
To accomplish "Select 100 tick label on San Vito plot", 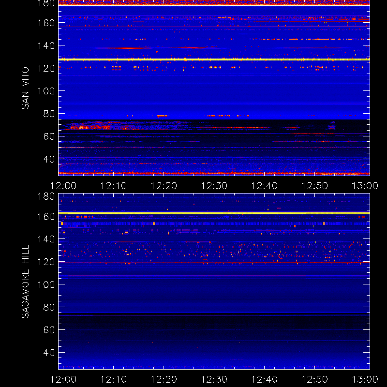I will (46, 91).
